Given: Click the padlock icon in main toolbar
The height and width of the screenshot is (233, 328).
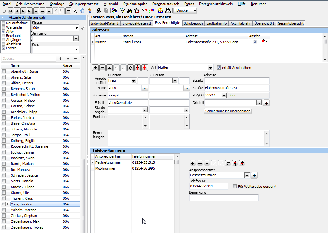Looking at the screenshot, I should [99, 11].
